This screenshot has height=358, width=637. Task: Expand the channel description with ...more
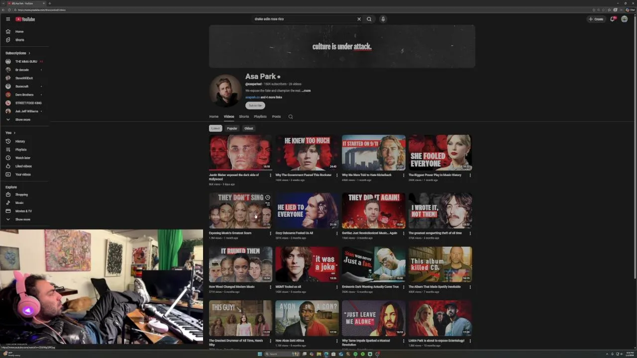coord(306,90)
